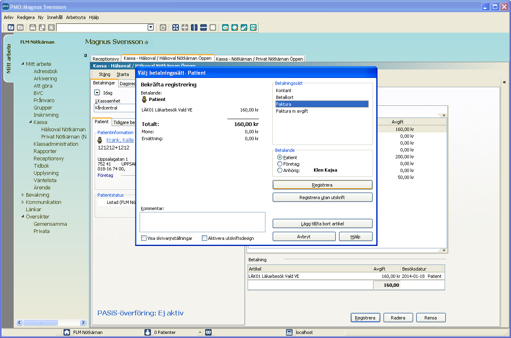Click the page preview toolbar icon
Image resolution: width=511 pixels, height=338 pixels.
tap(51, 27)
